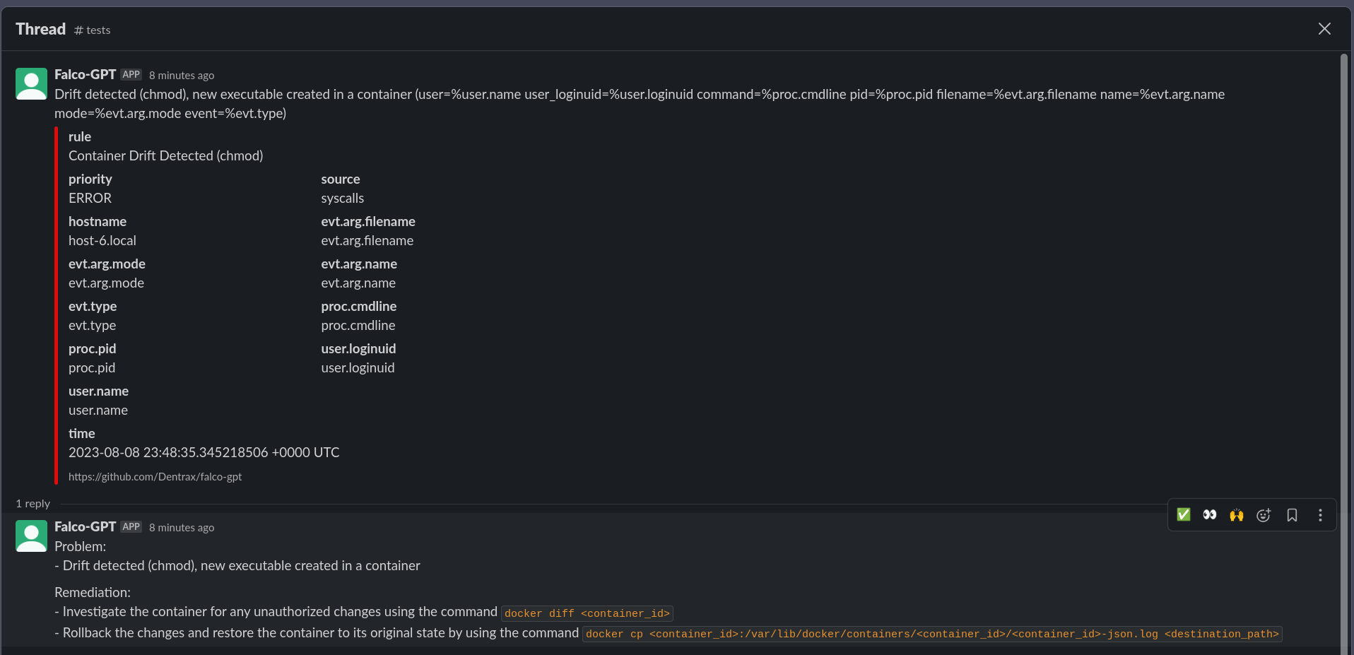The image size is (1354, 655).
Task: Click the bold 'user.name' field label
Action: click(x=98, y=391)
